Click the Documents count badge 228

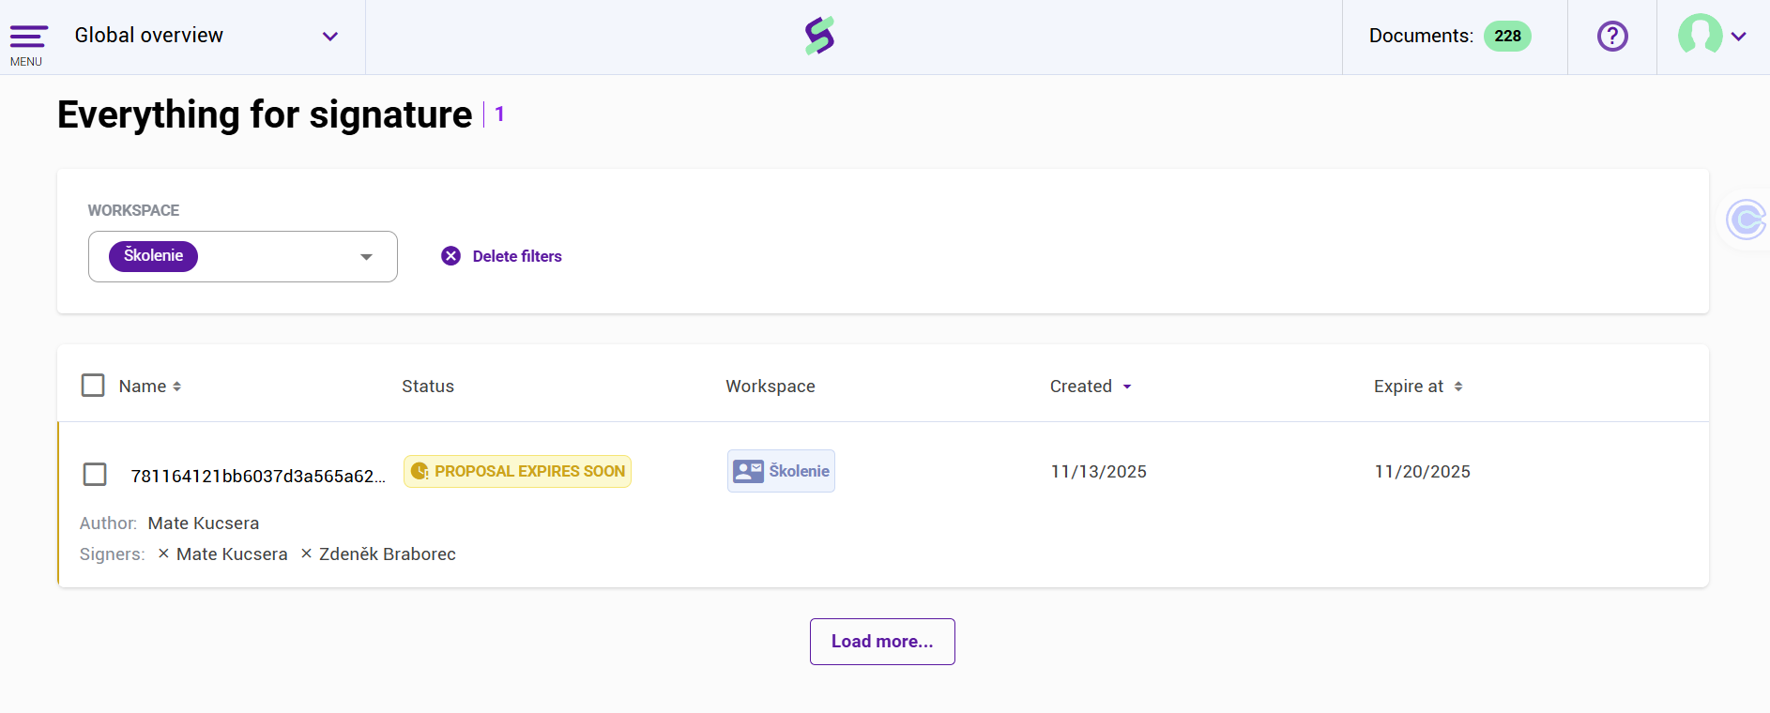click(1507, 37)
